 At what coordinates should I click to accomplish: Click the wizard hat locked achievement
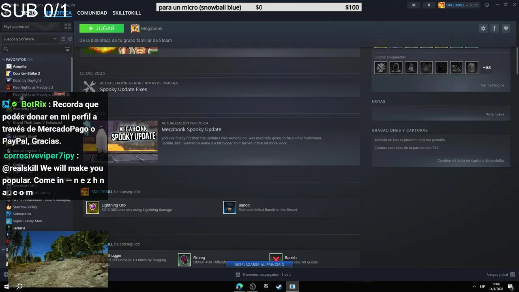[411, 67]
